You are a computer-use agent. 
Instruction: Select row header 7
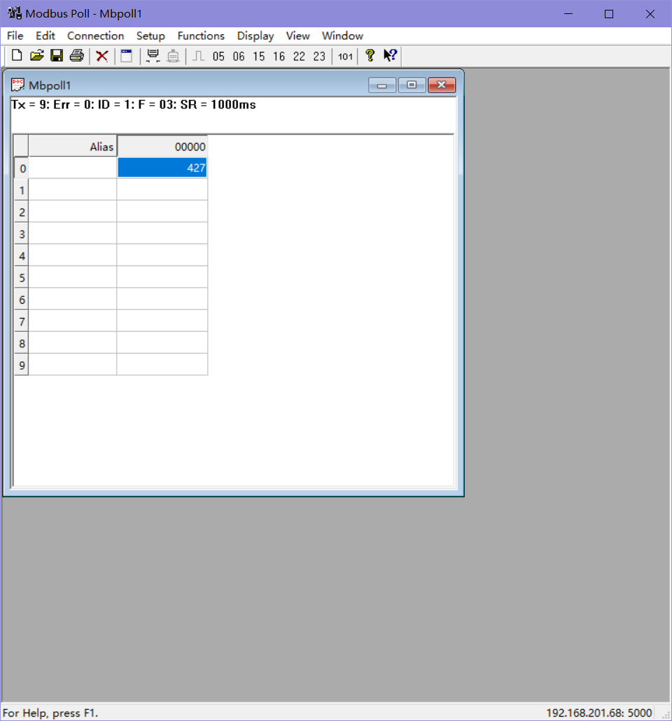(22, 321)
